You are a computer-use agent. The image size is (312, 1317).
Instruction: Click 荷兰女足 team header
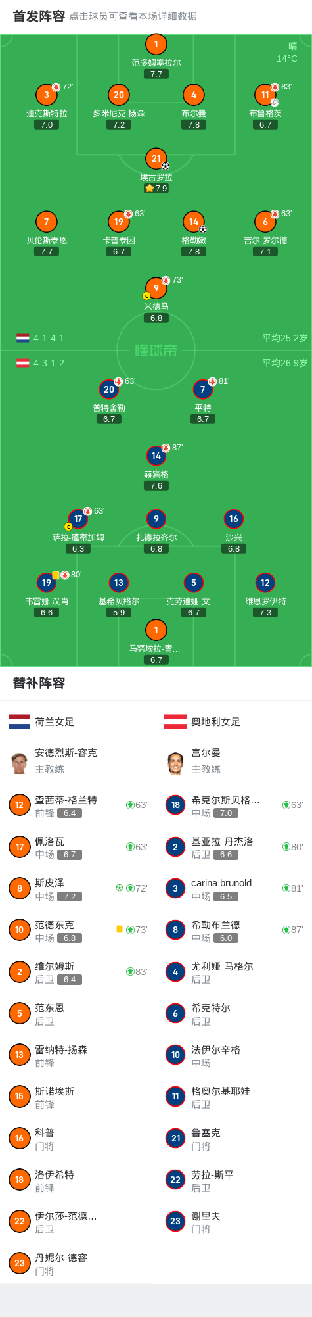pos(78,721)
